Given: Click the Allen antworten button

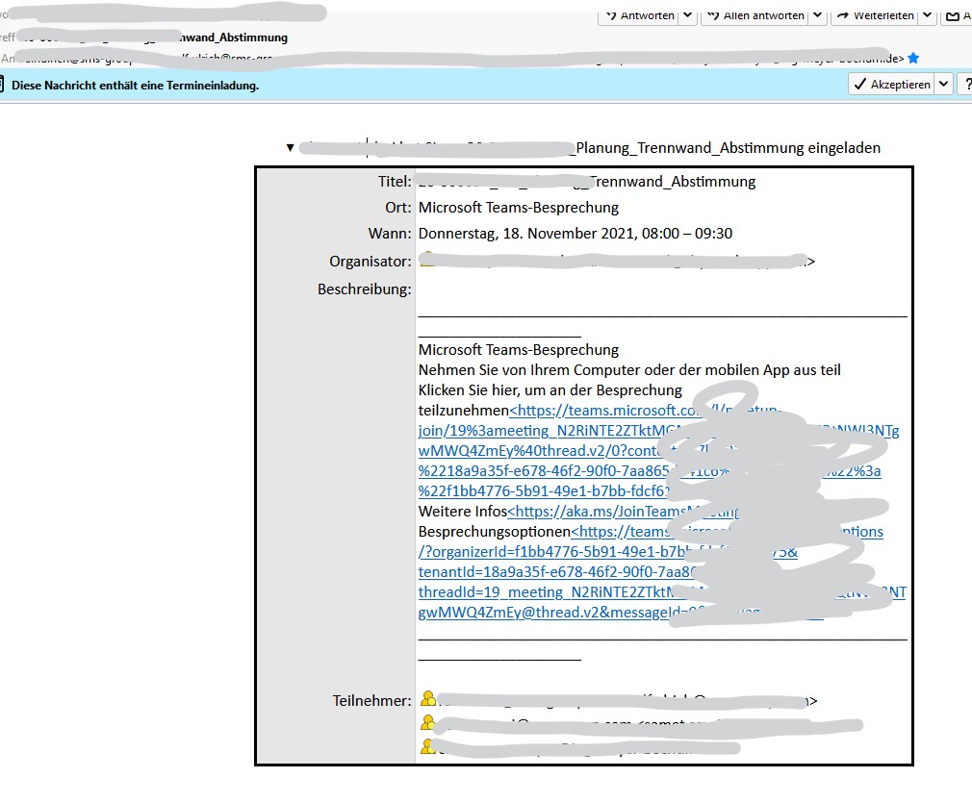Looking at the screenshot, I should (755, 16).
